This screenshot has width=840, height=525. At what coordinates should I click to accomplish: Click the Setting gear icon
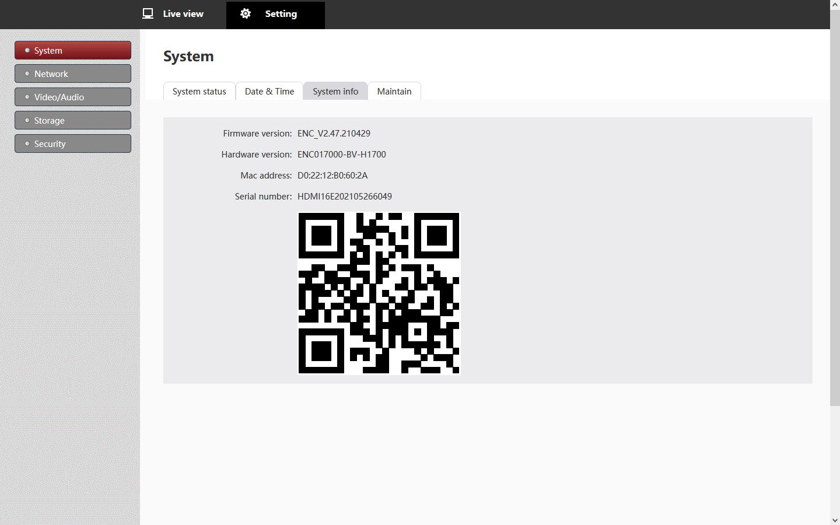point(246,13)
